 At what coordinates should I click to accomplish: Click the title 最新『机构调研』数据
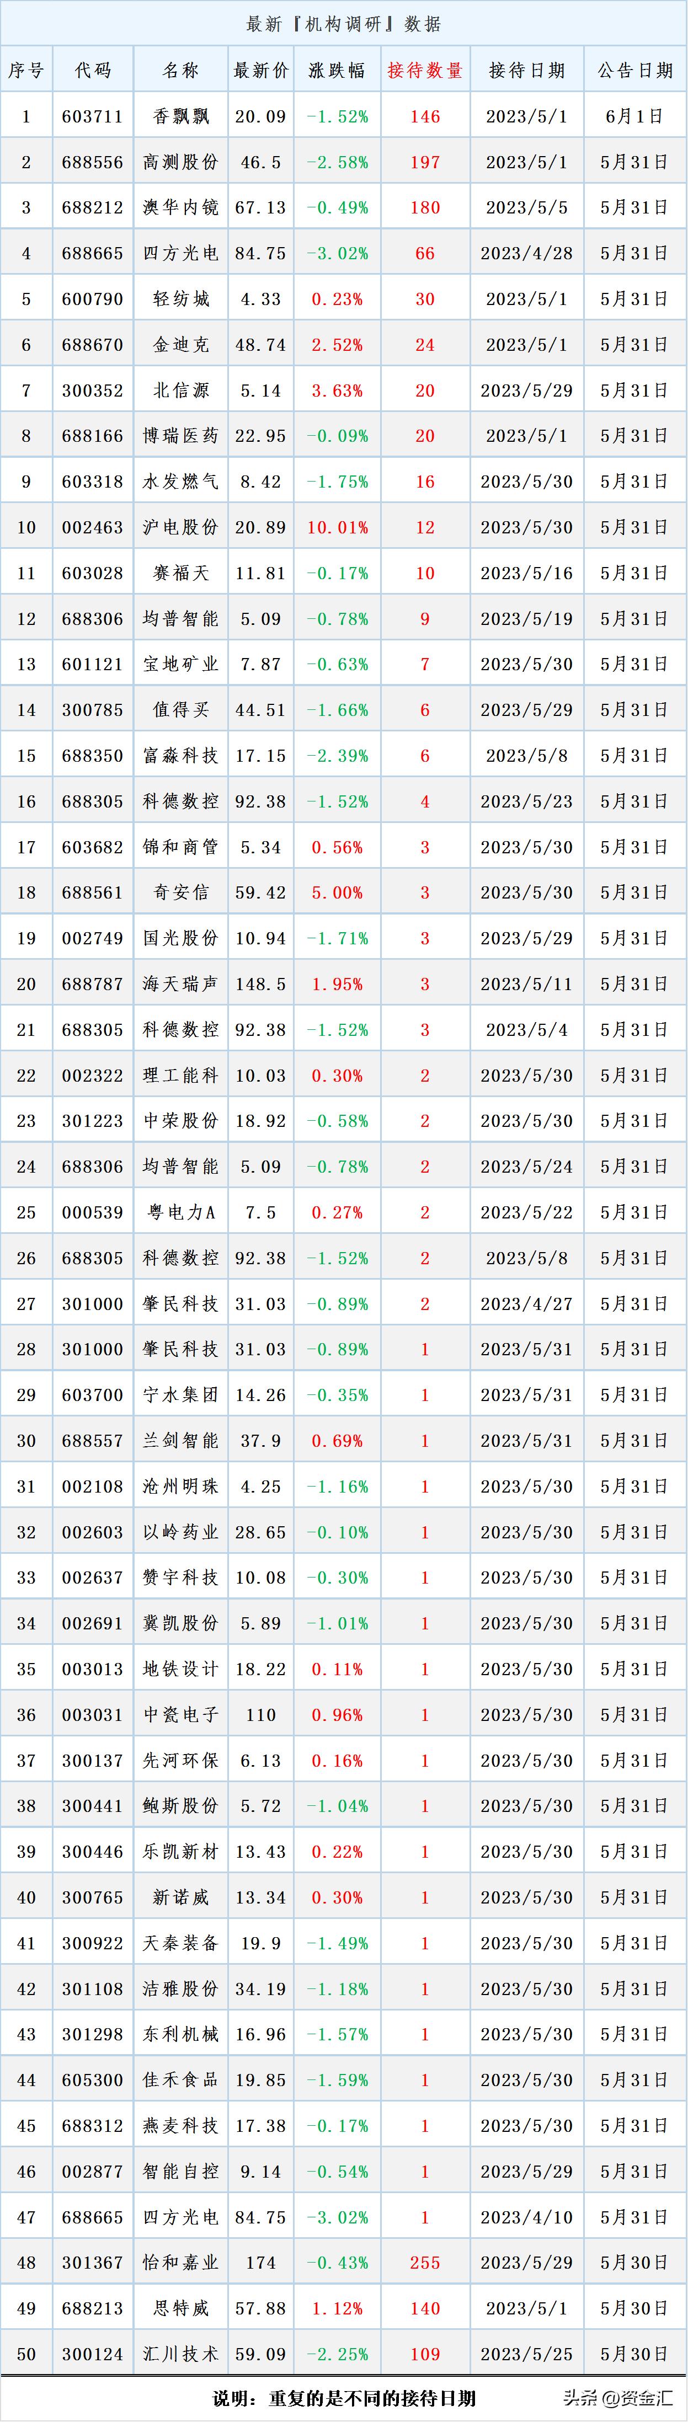[344, 24]
